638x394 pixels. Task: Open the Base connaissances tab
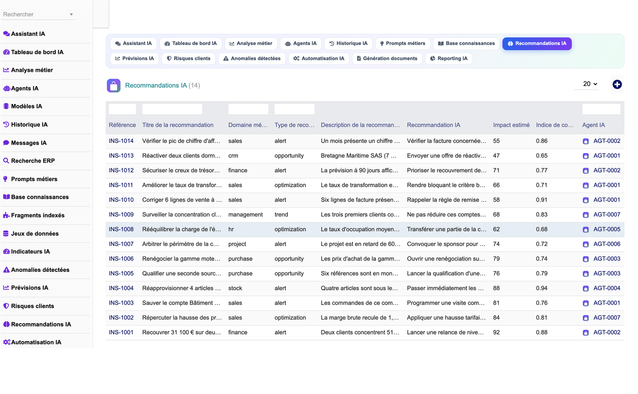[x=466, y=44]
